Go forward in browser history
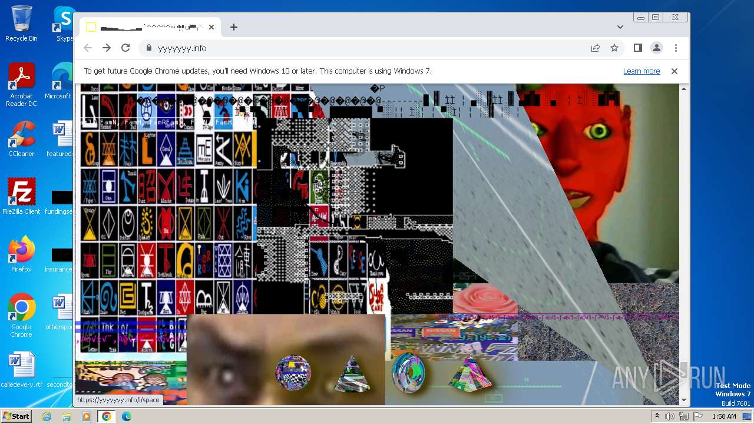Screen dimensions: 754x424 coord(107,48)
